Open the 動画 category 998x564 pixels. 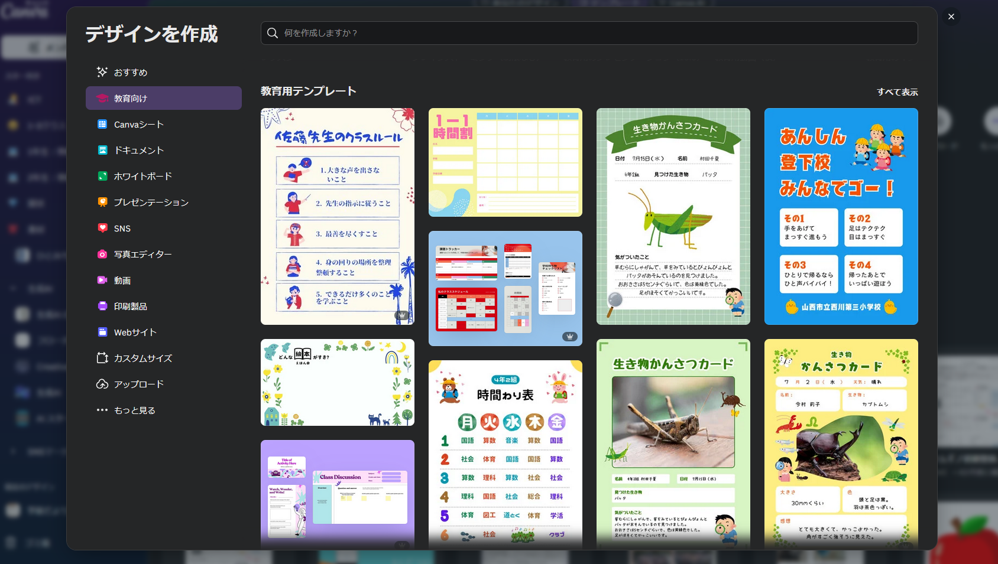tap(164, 280)
